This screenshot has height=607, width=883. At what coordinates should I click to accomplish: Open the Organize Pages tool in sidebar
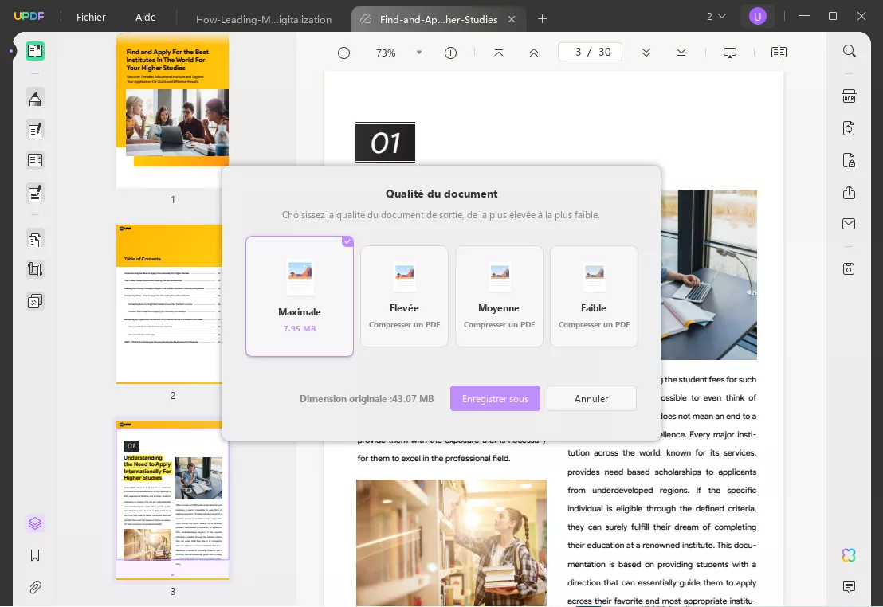click(35, 240)
